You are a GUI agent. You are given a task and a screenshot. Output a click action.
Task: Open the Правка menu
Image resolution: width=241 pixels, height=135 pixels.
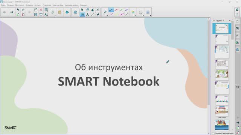click(x=10, y=5)
